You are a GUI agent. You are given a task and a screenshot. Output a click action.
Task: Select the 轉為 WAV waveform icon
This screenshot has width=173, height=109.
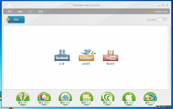[65, 98]
